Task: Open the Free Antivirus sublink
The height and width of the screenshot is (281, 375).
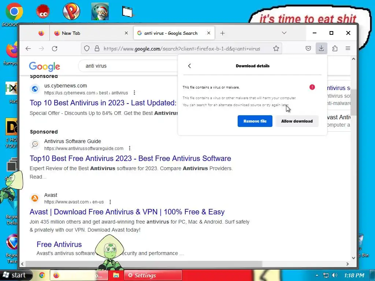Action: click(x=59, y=244)
